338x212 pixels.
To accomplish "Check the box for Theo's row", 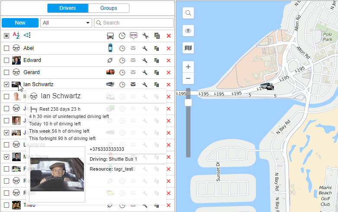I will pos(6,205).
